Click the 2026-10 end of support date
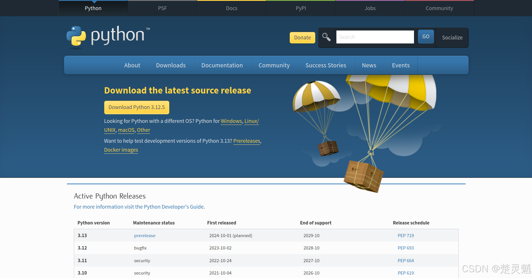Screen dimensions: 532x278 point(311,273)
